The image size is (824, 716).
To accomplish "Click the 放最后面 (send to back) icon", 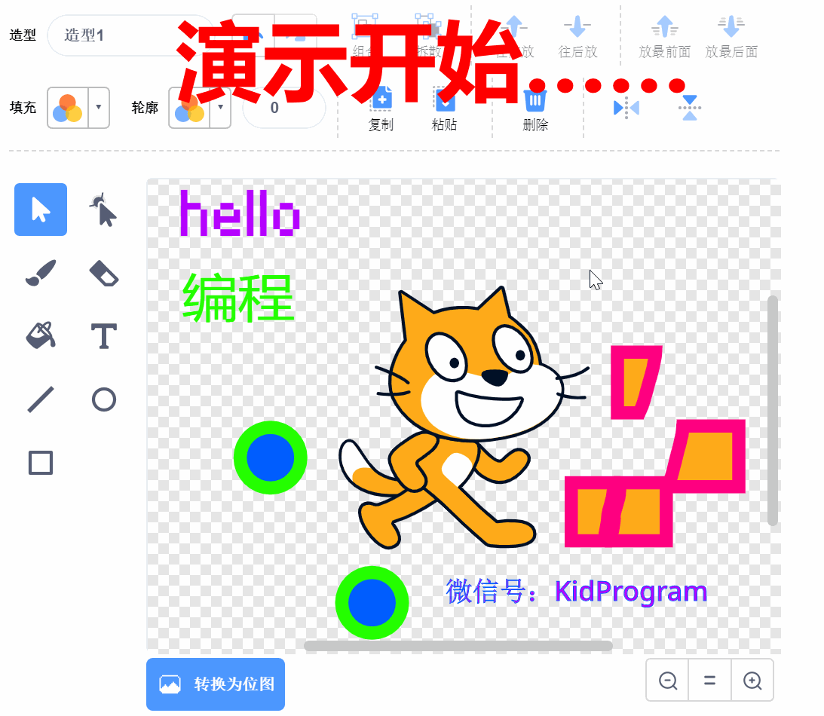I will [731, 26].
